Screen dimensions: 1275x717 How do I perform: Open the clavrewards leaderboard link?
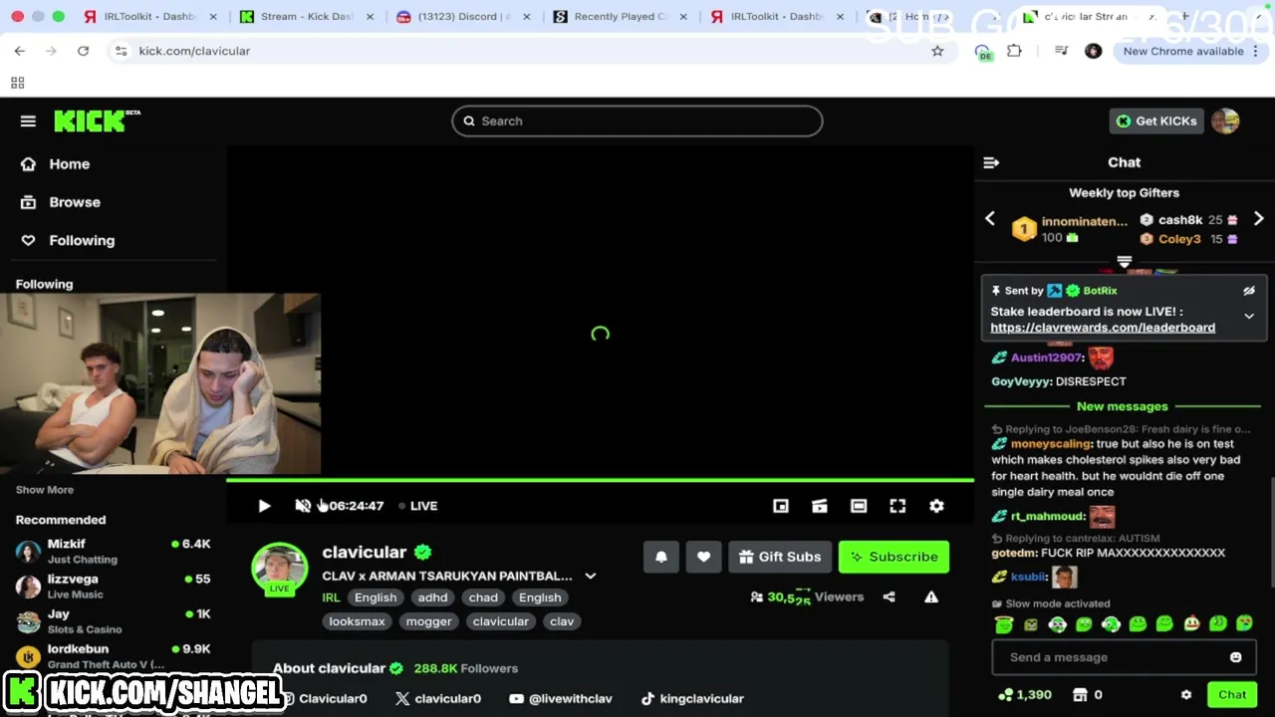pyautogui.click(x=1103, y=328)
